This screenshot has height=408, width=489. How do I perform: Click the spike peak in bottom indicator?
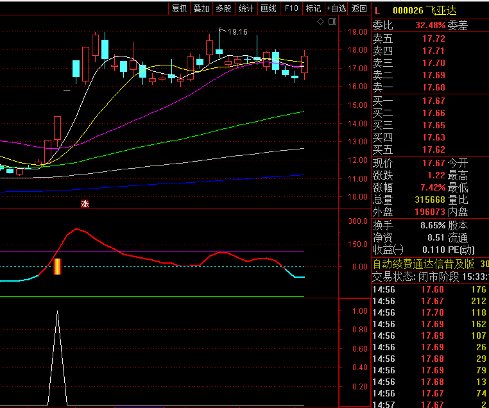[57, 312]
